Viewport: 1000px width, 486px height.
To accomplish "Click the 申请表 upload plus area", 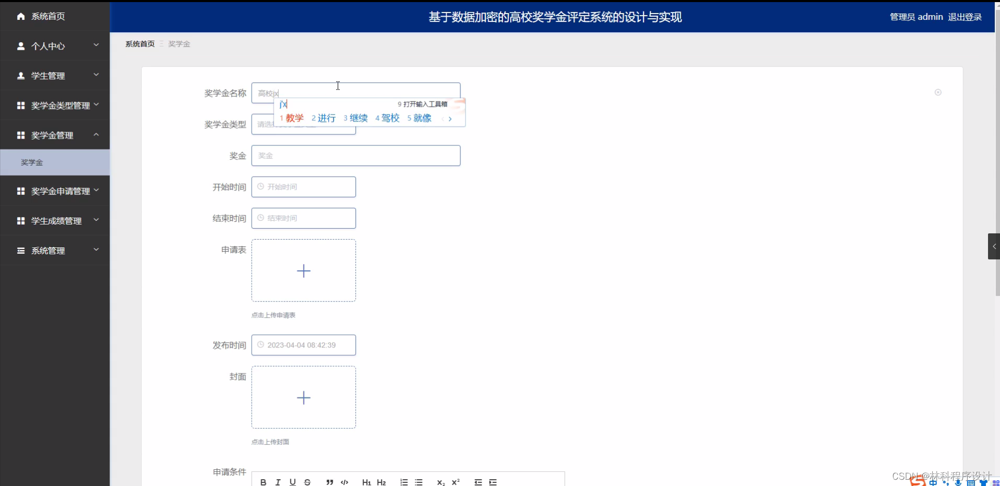I will click(303, 270).
